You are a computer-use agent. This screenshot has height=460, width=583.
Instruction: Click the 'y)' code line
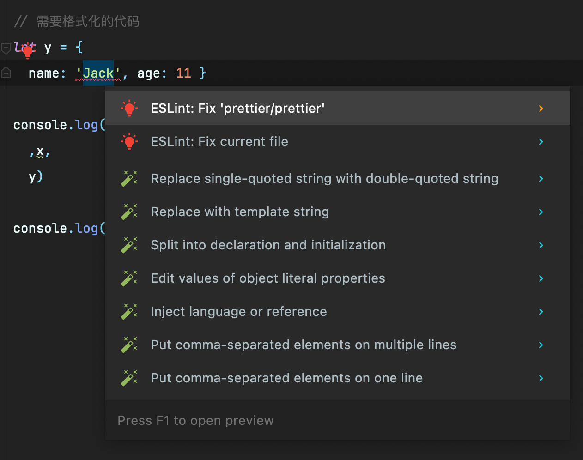[x=36, y=176]
